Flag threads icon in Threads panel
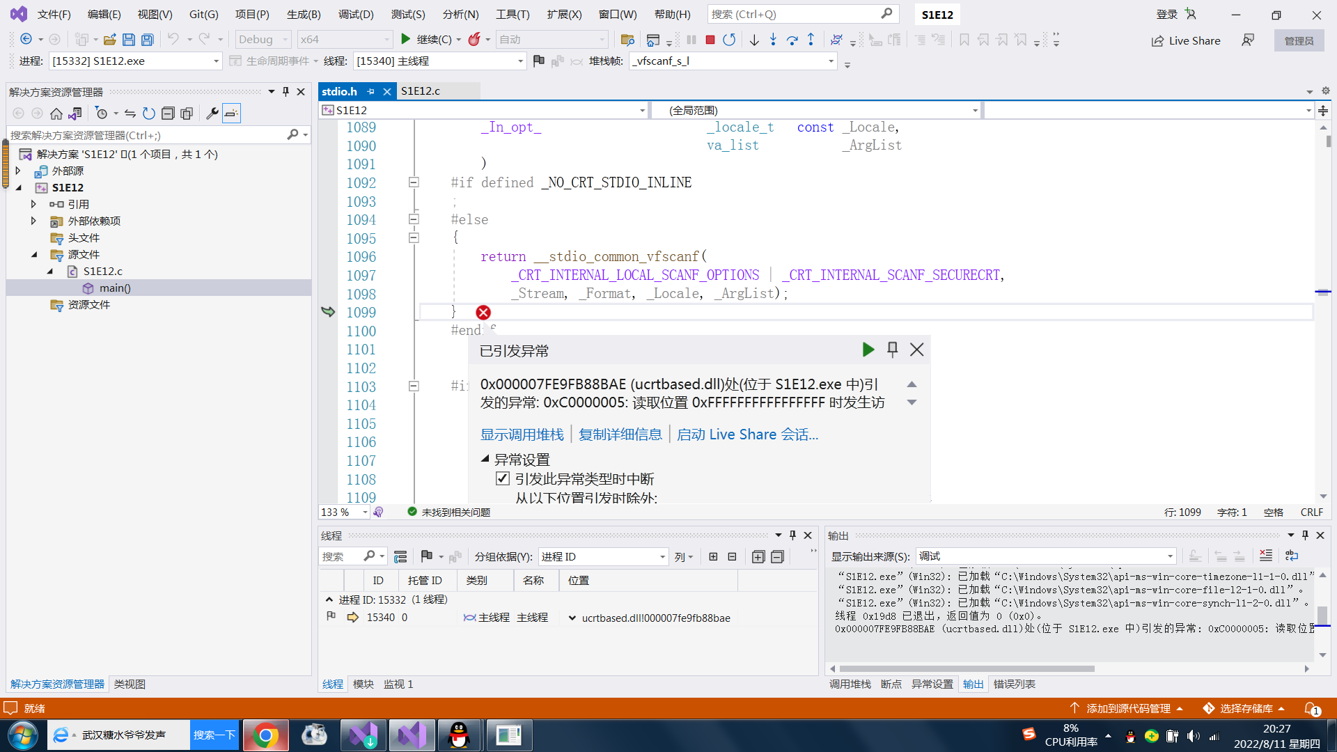The image size is (1337, 752). tap(427, 556)
